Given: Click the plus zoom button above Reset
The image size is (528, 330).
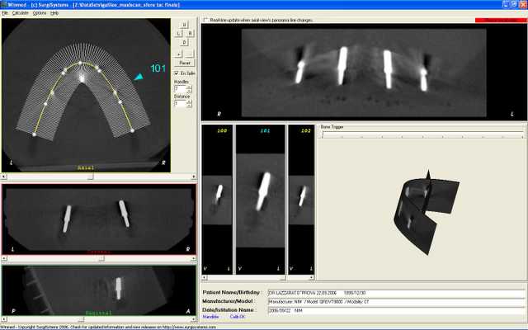Looking at the screenshot, I should (178, 54).
